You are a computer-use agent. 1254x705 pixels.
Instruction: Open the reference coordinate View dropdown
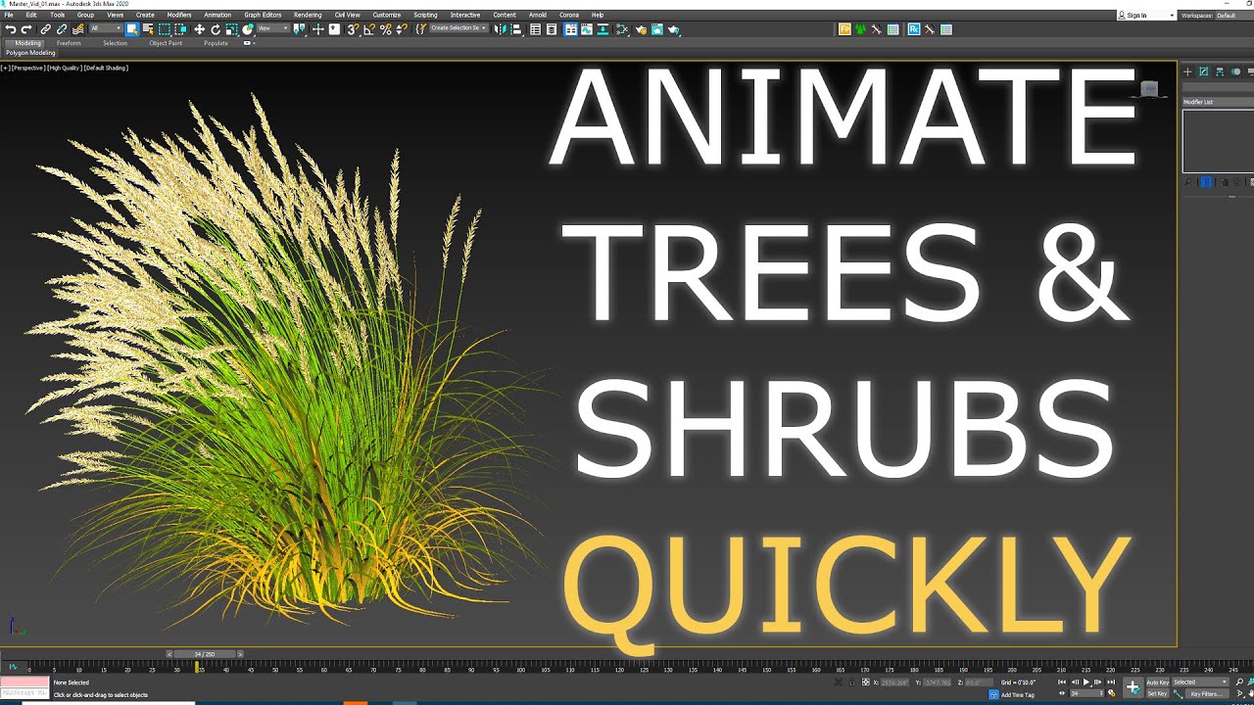click(x=272, y=29)
